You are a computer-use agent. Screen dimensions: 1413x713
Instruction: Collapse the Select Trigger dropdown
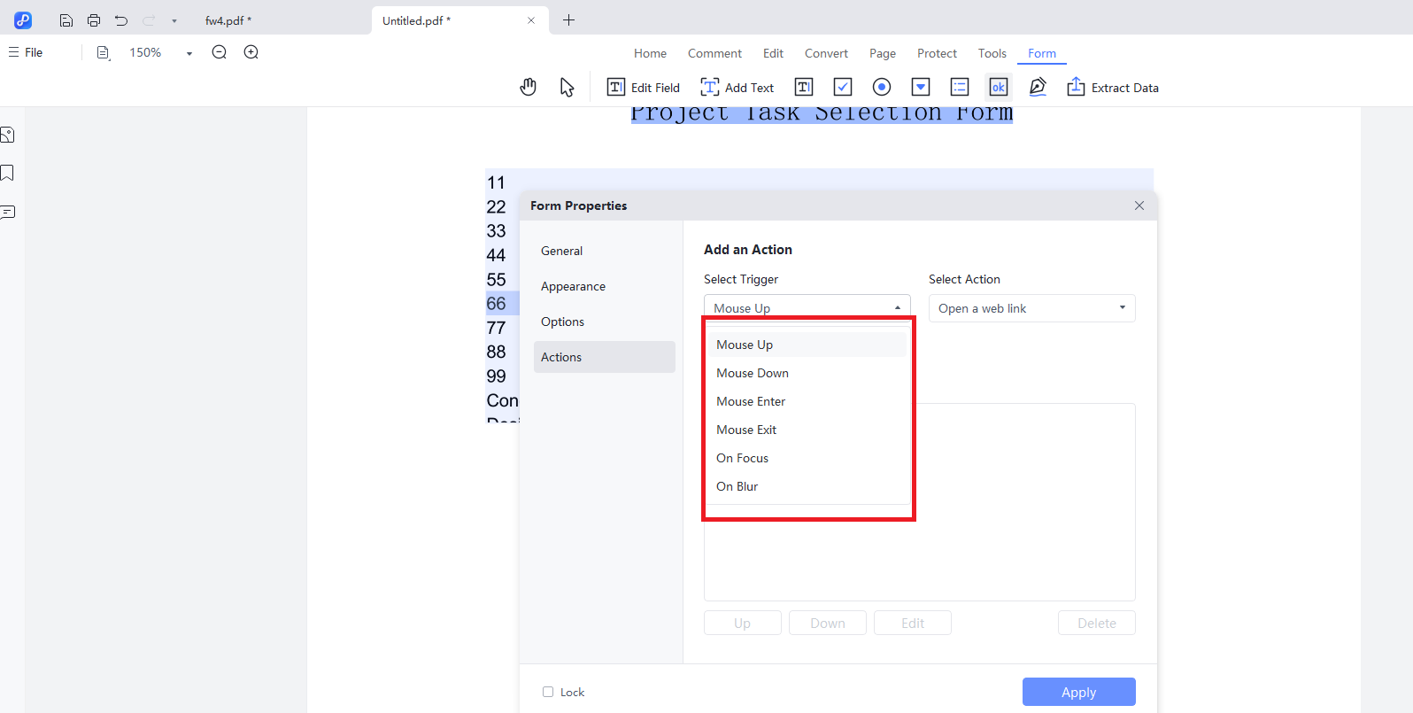897,308
